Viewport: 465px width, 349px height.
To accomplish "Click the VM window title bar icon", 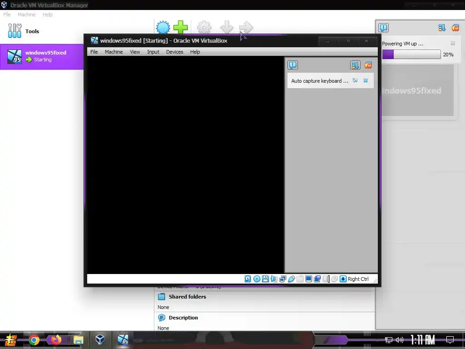I will pos(94,40).
